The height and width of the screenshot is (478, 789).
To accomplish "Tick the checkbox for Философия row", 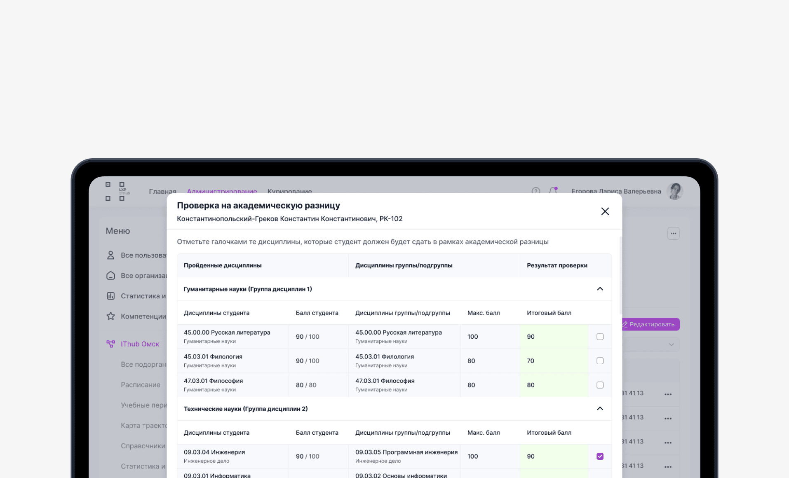I will pos(600,385).
